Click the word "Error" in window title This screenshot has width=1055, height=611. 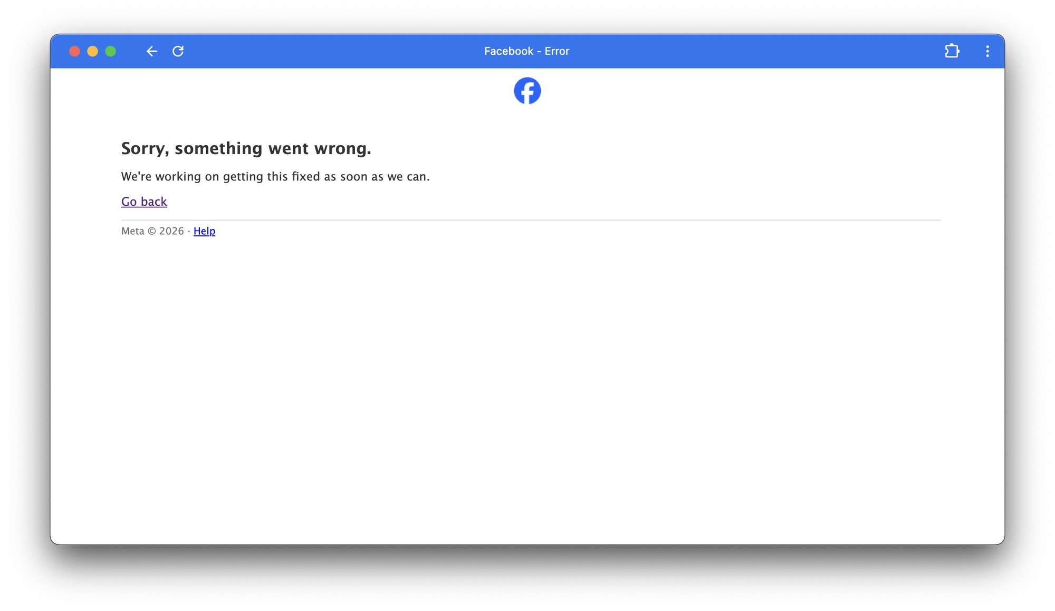point(557,51)
